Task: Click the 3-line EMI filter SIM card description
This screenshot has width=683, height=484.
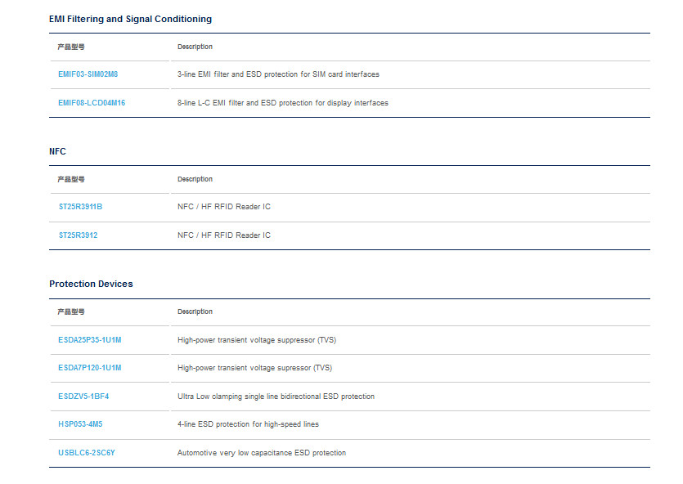Action: [x=278, y=74]
